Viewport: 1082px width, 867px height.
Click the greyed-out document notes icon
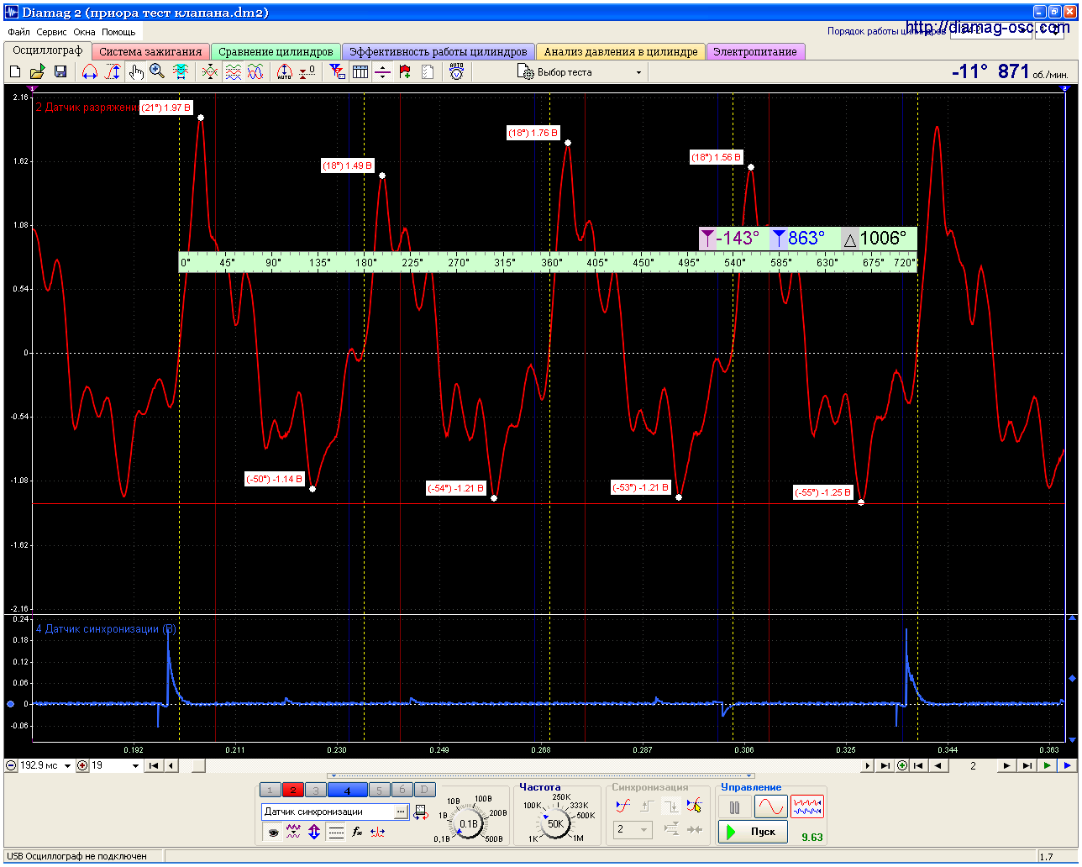click(428, 72)
